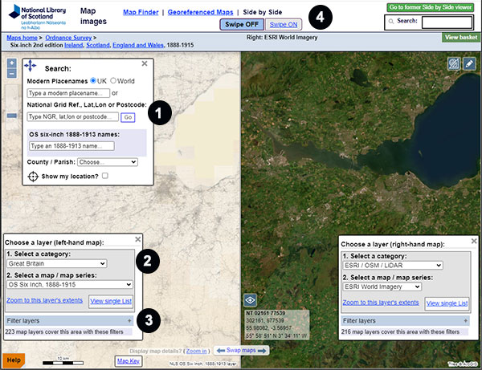The width and height of the screenshot is (482, 370).
Task: Expand left-hand Filter layers section
Action: [x=69, y=321]
